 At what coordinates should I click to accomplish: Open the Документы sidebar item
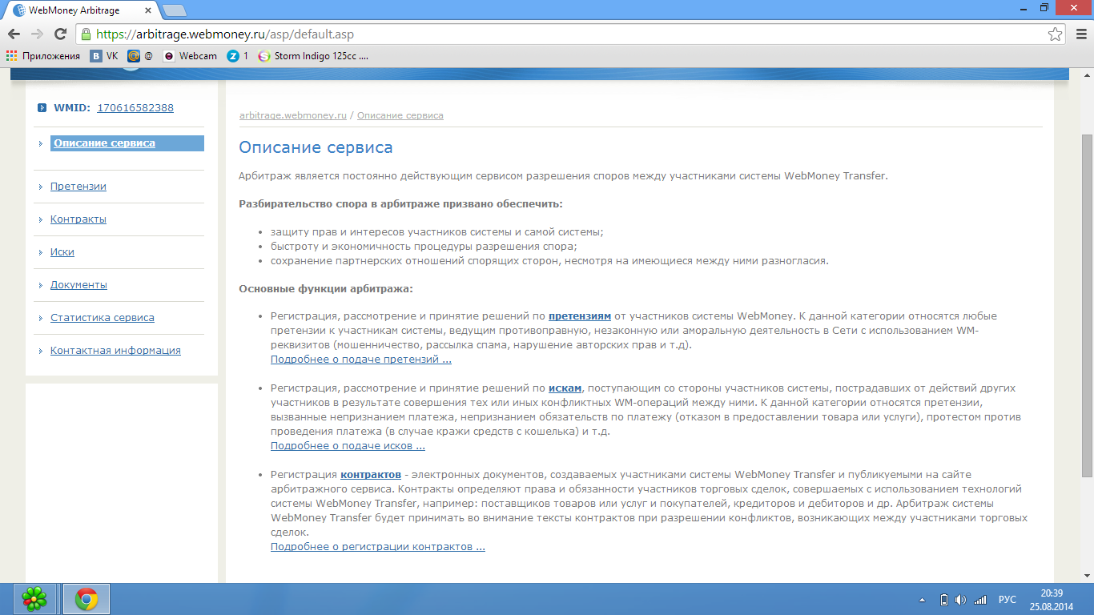[78, 285]
